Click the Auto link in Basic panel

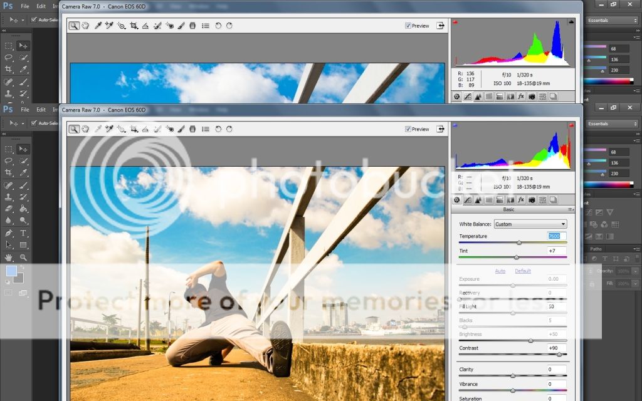coord(500,271)
